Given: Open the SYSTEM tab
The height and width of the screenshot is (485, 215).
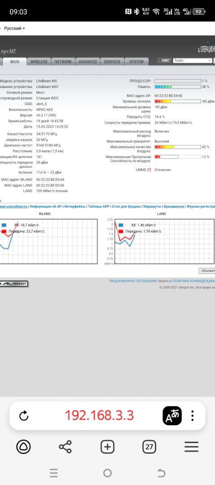Looking at the screenshot, I should 136,62.
